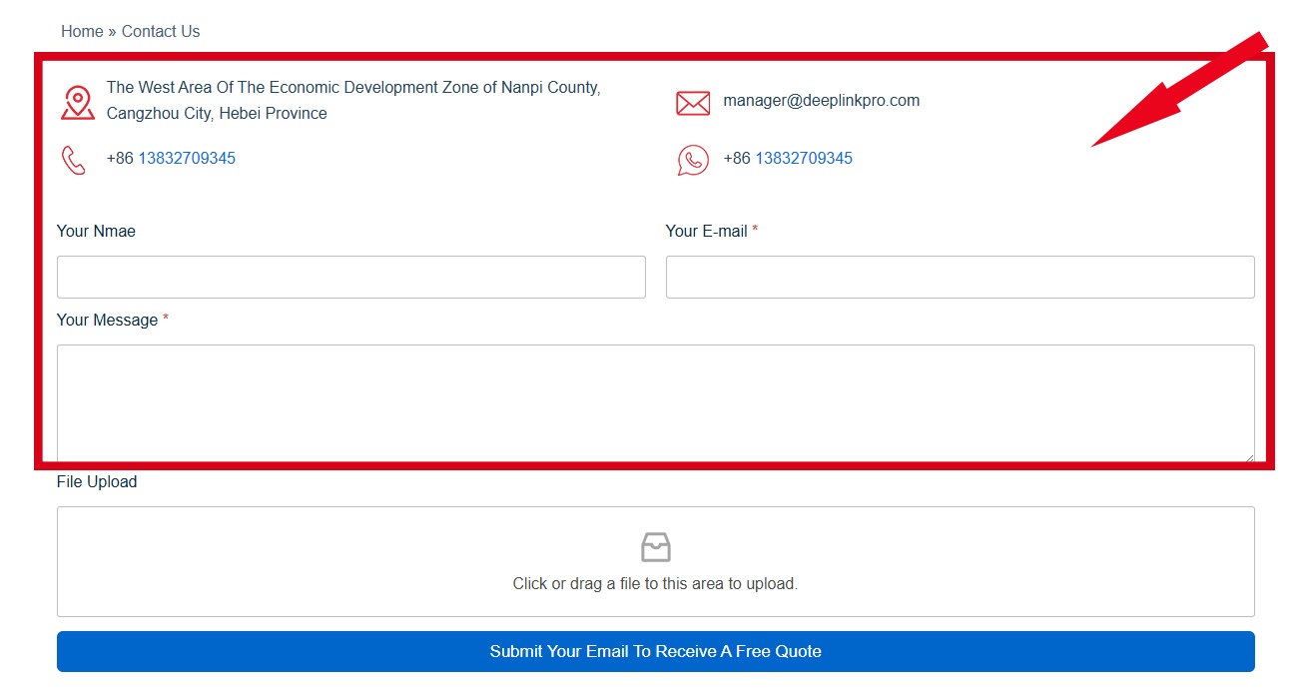Click the WhatsApp chat bubble icon
Image resolution: width=1307 pixels, height=688 pixels.
(x=693, y=160)
